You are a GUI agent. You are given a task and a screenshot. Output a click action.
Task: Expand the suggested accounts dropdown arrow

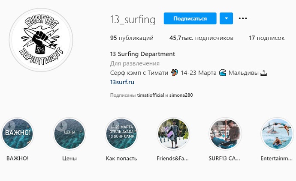(226, 18)
